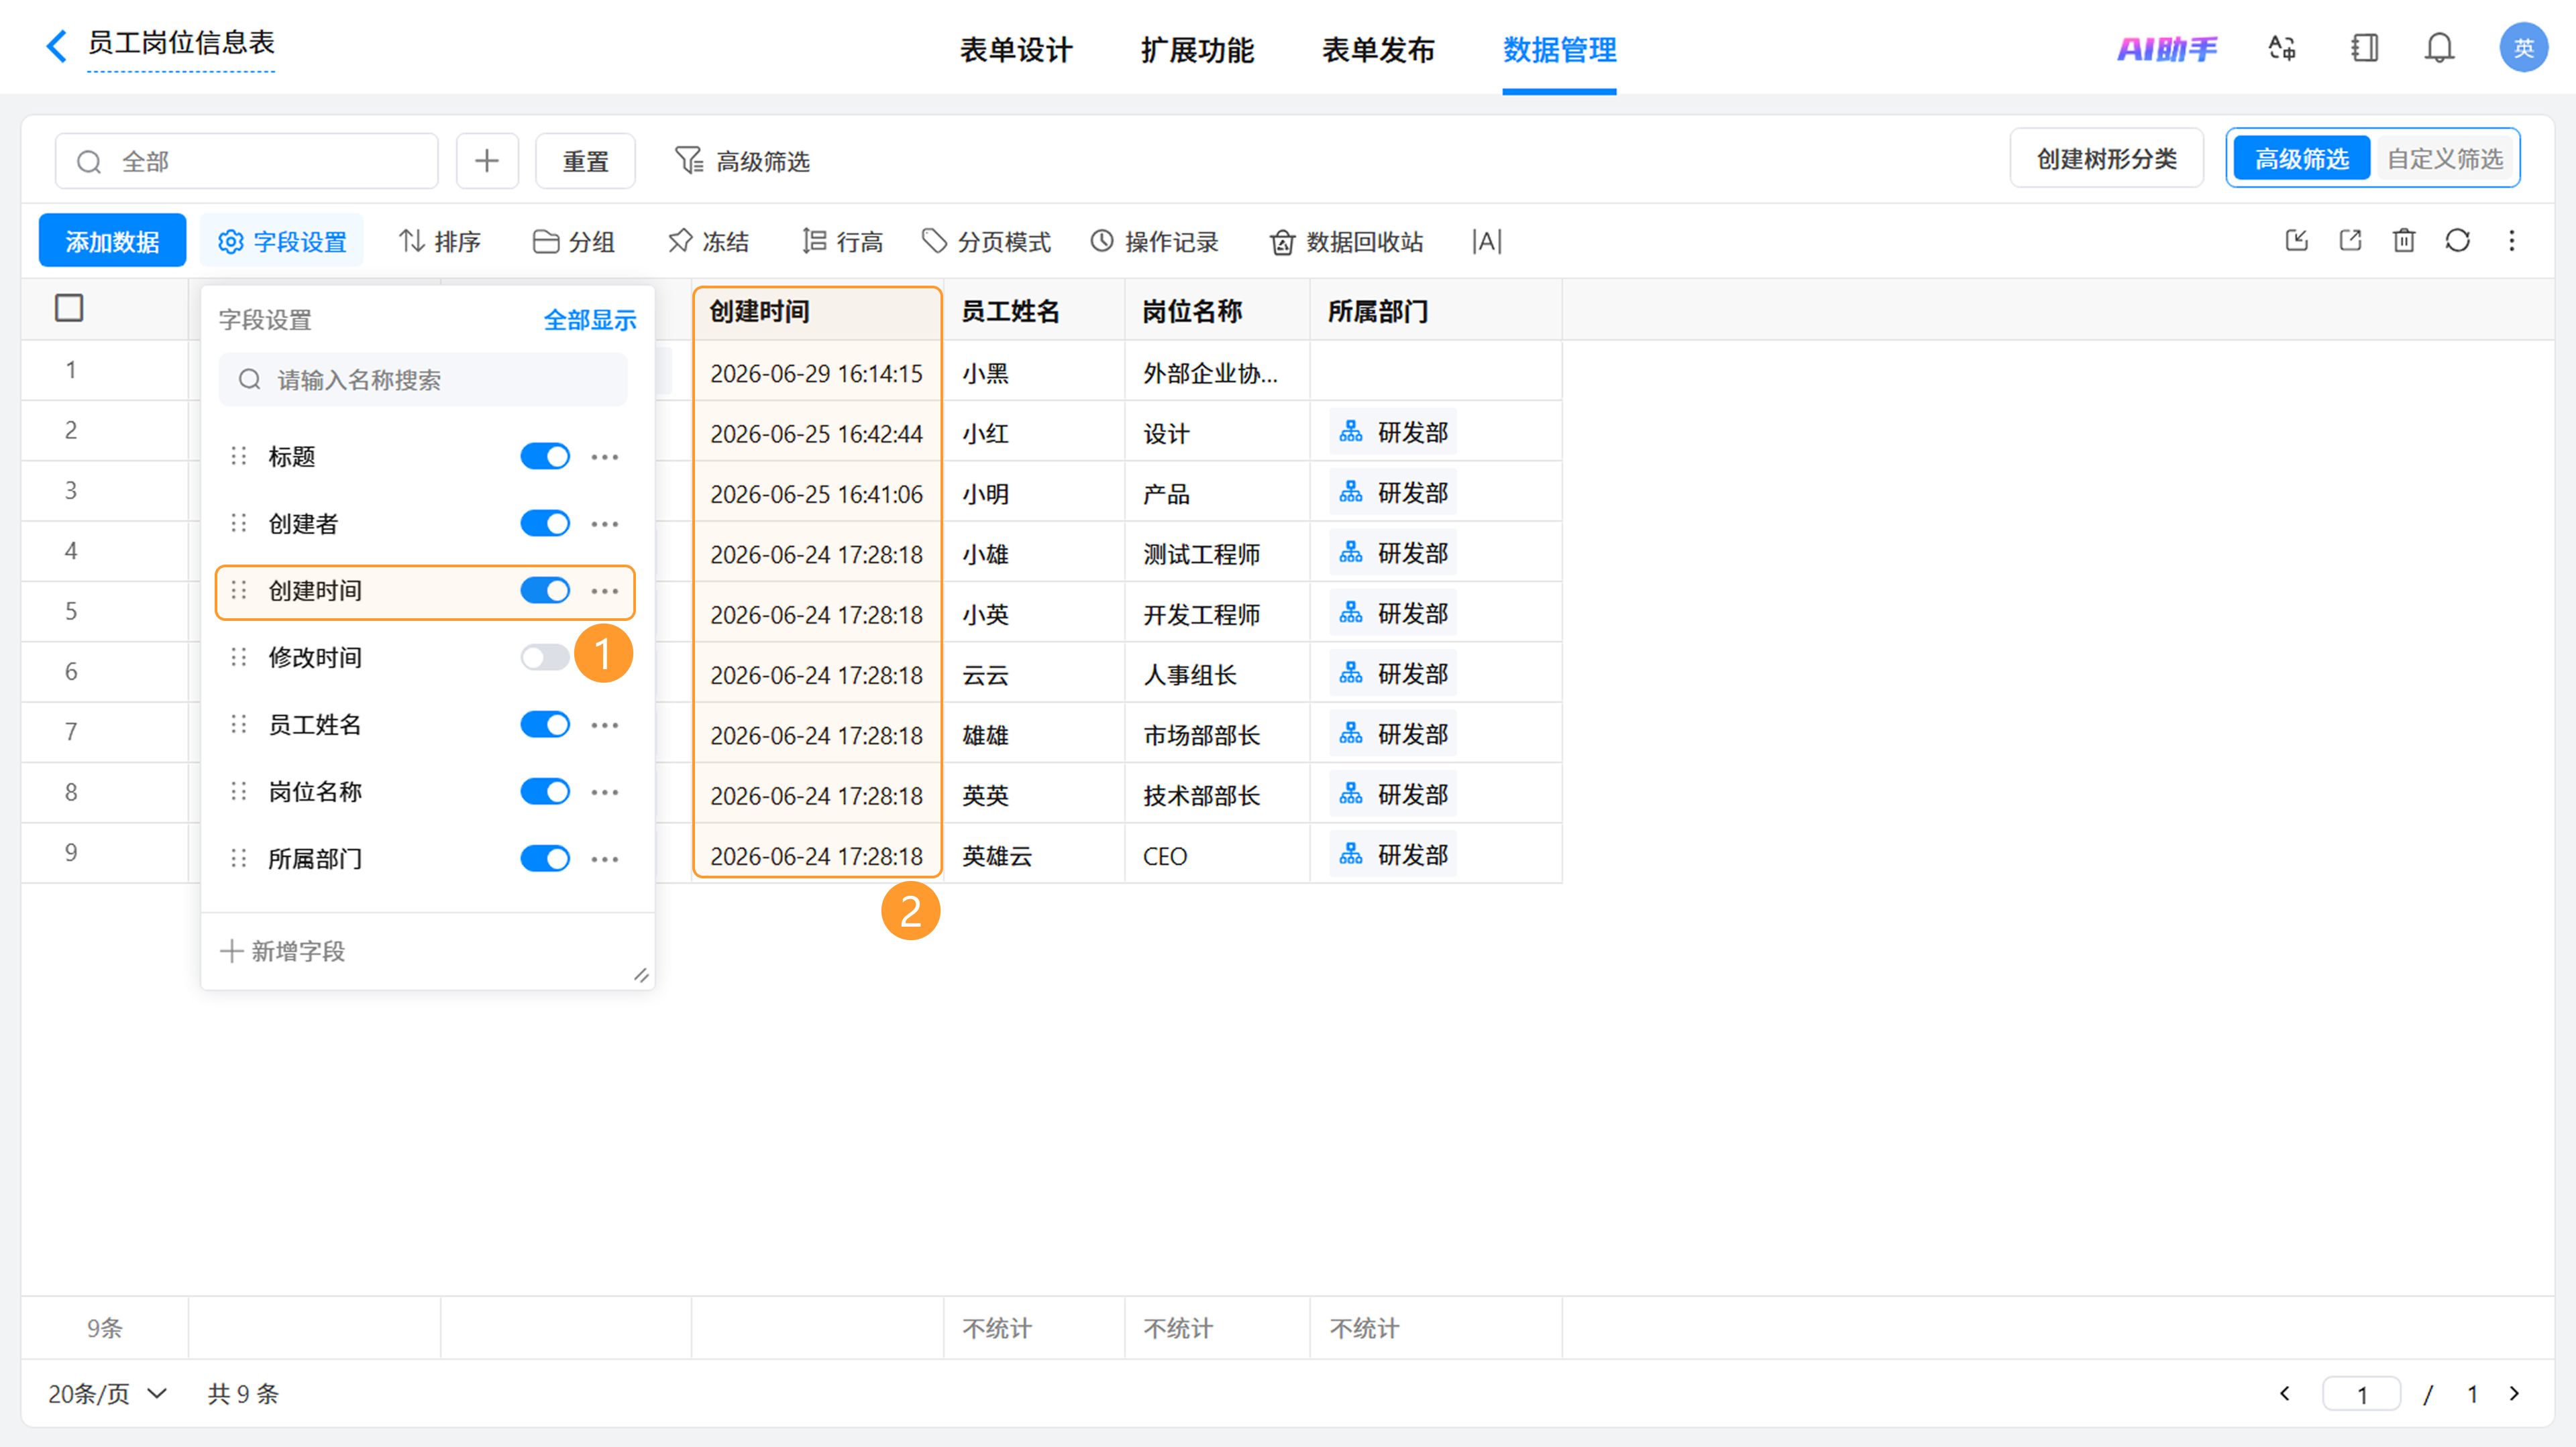Open 数据回收站 recycle bin
Image resolution: width=2576 pixels, height=1447 pixels.
click(1346, 241)
